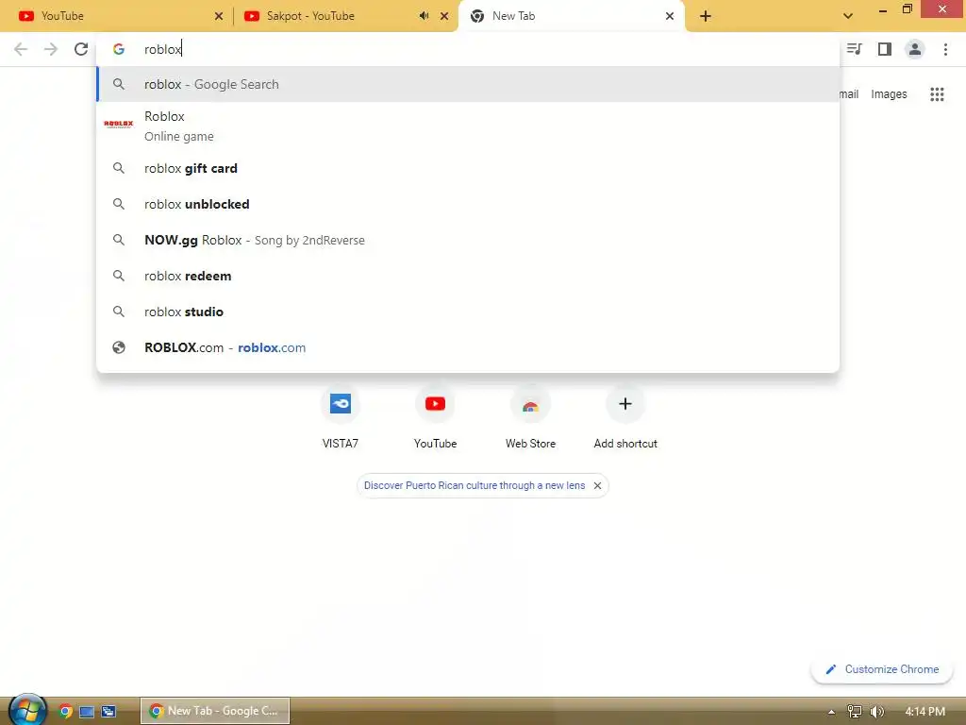Open the VISTA7 shortcut
The height and width of the screenshot is (725, 966).
[x=340, y=417]
